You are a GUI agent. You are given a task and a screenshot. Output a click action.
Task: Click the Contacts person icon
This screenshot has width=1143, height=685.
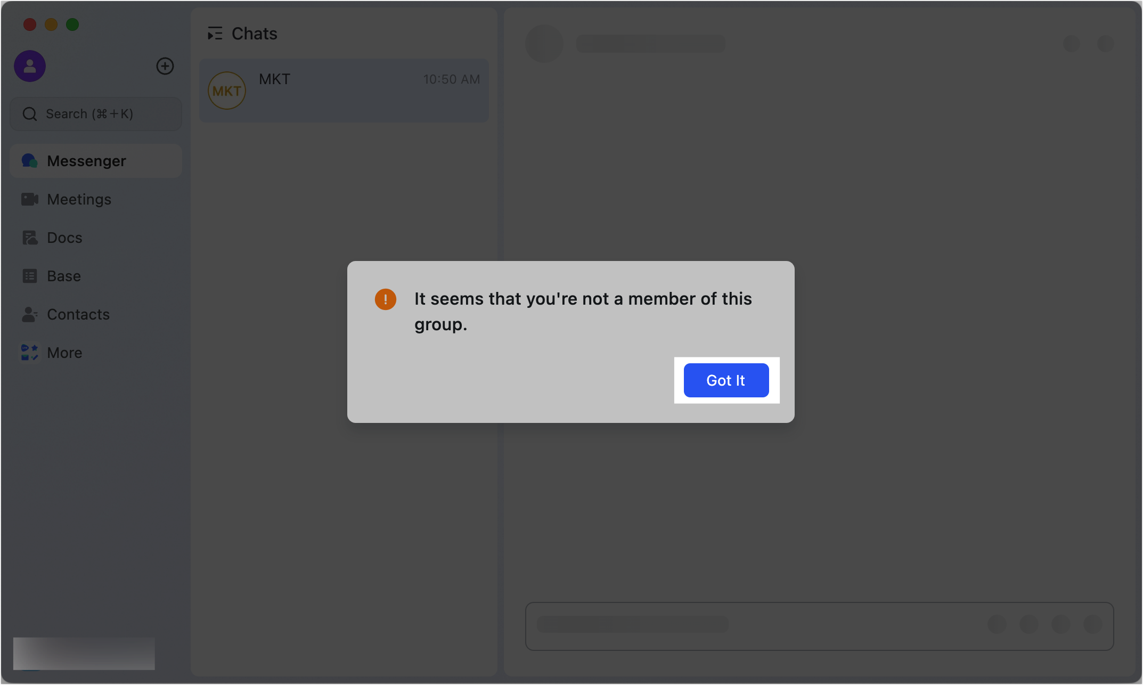30,314
